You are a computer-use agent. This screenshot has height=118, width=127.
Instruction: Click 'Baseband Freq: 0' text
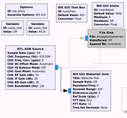click(x=86, y=85)
